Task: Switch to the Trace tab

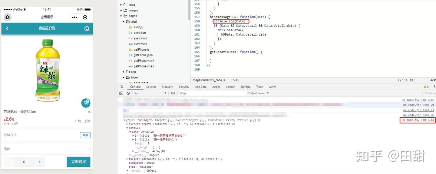Action: (x=259, y=87)
